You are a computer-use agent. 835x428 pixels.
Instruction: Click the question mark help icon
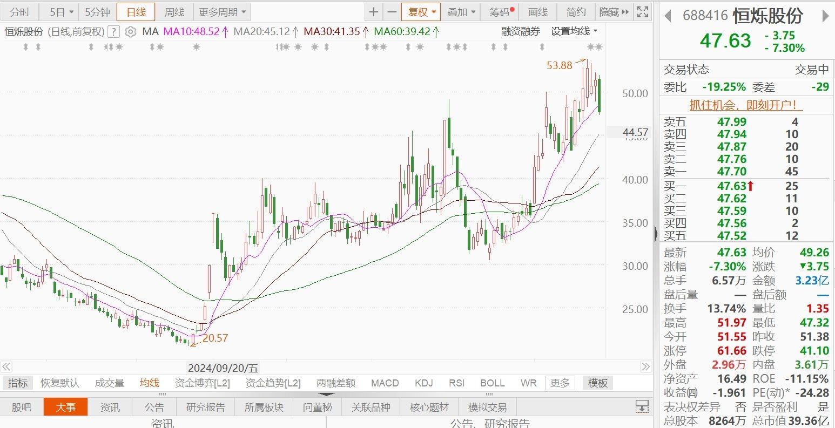(x=113, y=32)
